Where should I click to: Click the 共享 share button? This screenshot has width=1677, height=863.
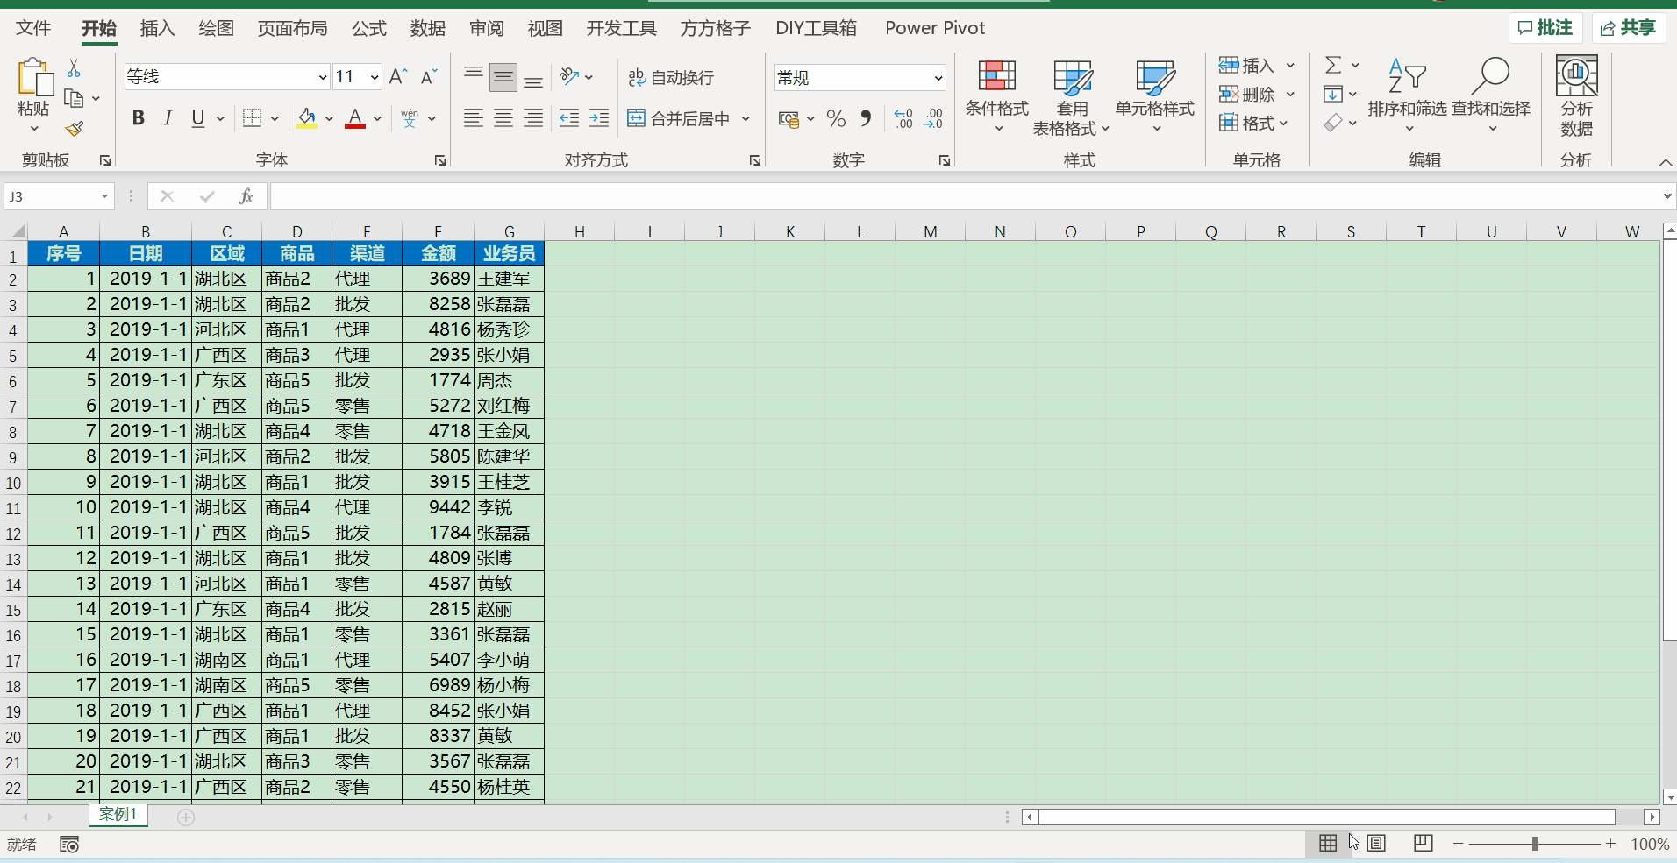[1628, 28]
